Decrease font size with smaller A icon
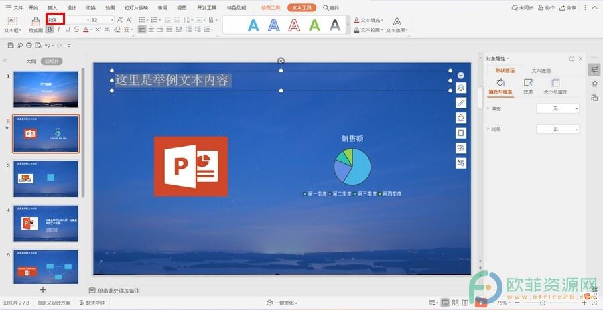This screenshot has width=603, height=310. coord(129,20)
